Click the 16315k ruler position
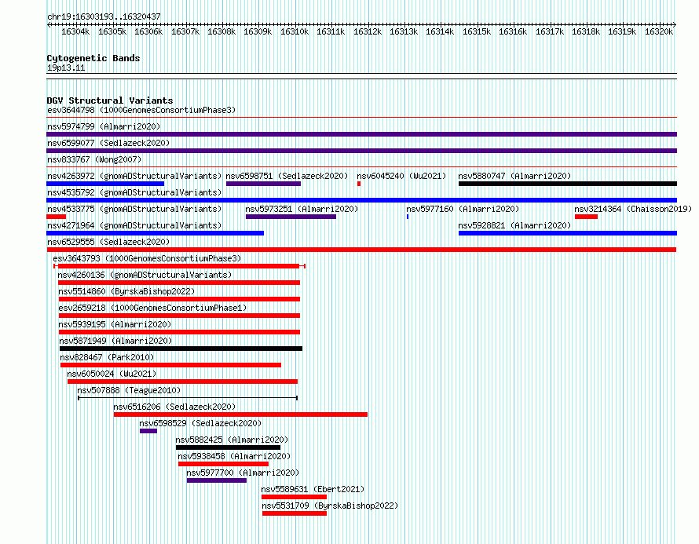The height and width of the screenshot is (544, 699). coord(477,32)
